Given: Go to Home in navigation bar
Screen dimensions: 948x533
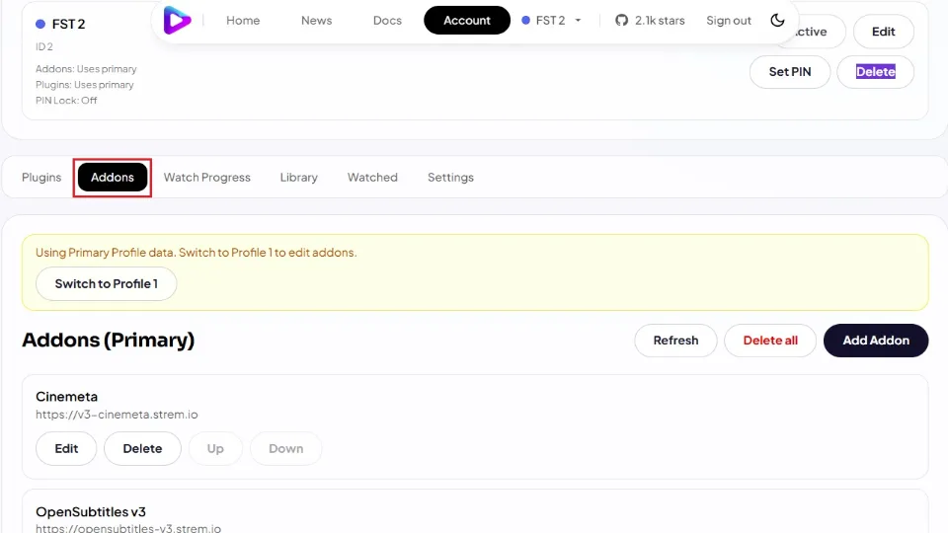Looking at the screenshot, I should (243, 21).
